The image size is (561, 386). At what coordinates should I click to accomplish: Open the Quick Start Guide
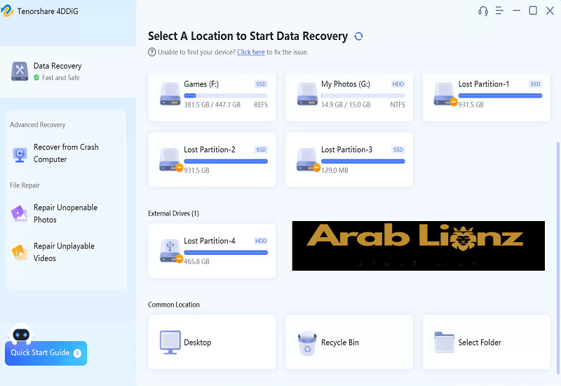pyautogui.click(x=46, y=353)
